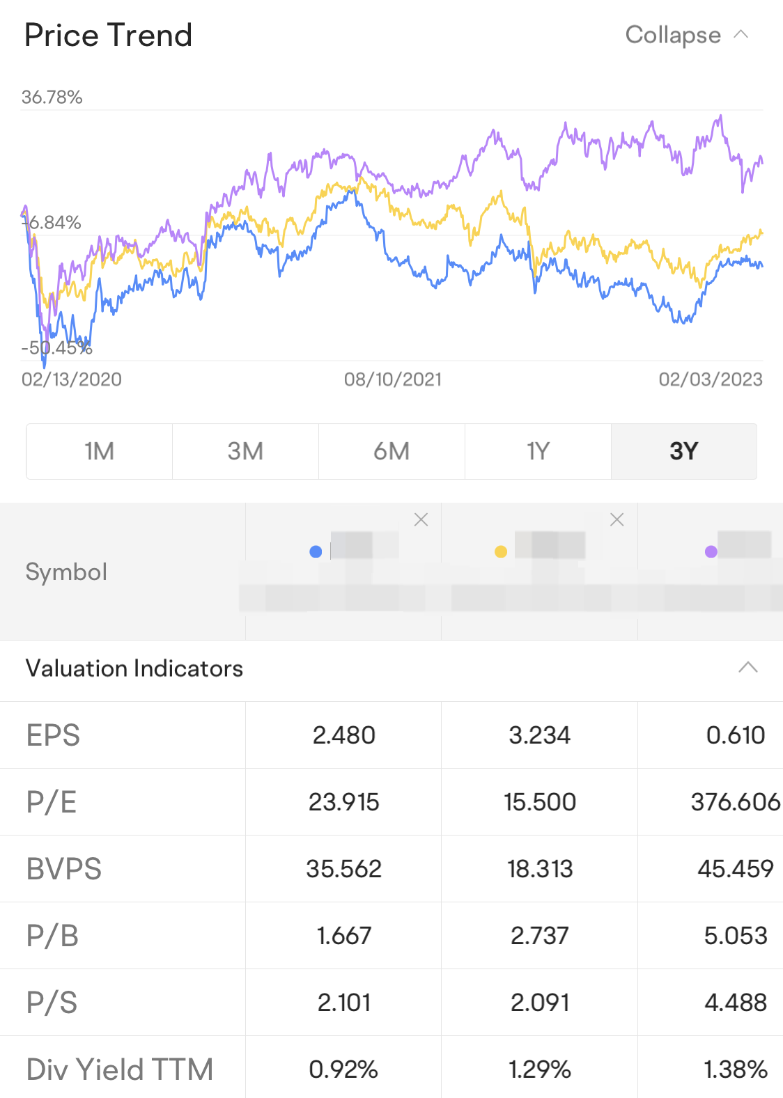Click dividend yield value 1.38%

[736, 1069]
